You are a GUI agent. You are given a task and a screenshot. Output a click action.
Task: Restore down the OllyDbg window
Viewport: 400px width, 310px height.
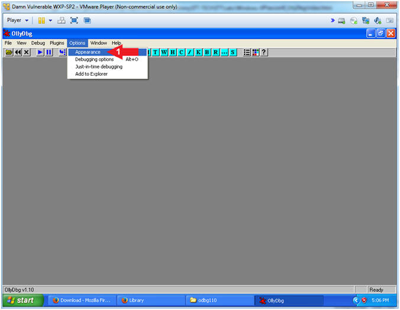click(x=380, y=33)
